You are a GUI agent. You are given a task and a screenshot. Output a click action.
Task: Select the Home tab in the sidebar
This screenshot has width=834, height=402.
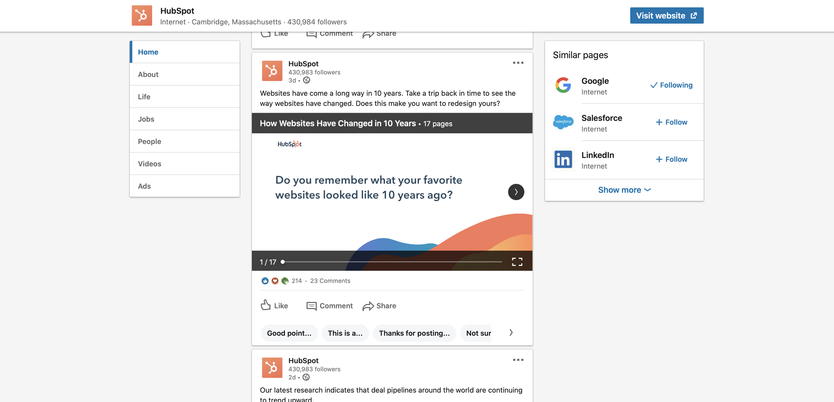(x=184, y=52)
